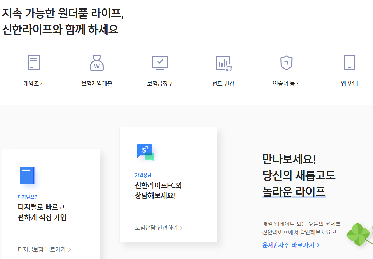Select the 보험금청구 monitor checkmark icon

pyautogui.click(x=160, y=63)
